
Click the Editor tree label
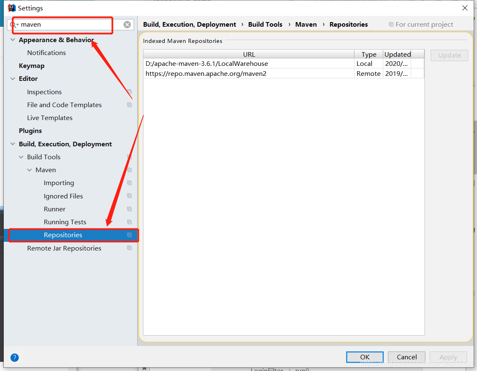pyautogui.click(x=28, y=79)
